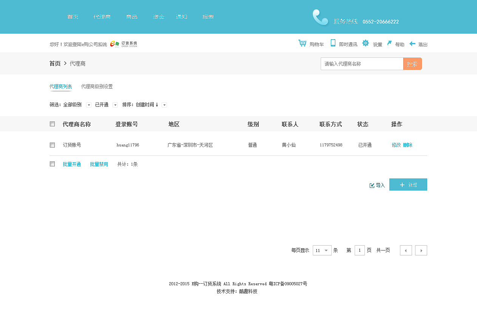Click the 共一页 page count text
The width and height of the screenshot is (477, 312).
click(383, 251)
